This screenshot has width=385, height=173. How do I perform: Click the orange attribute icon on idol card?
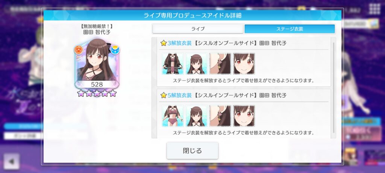tap(79, 50)
